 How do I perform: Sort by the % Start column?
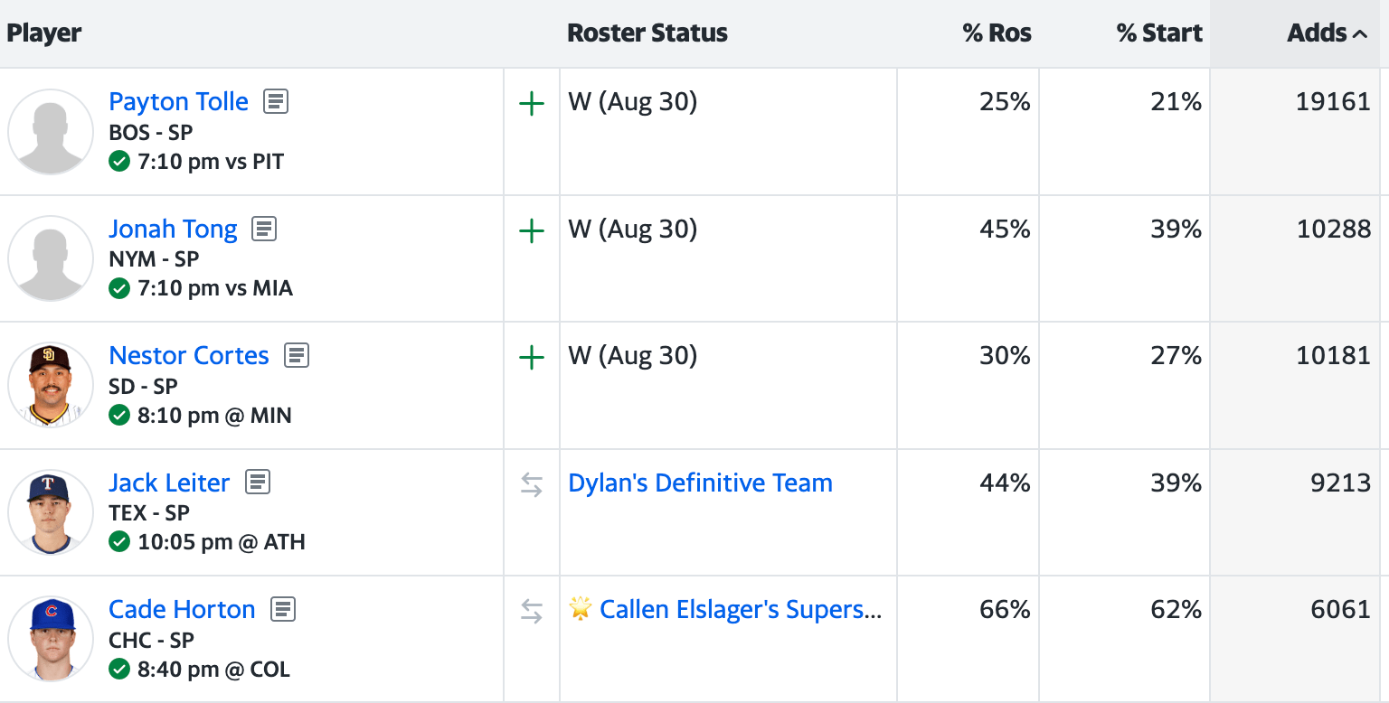[1158, 33]
